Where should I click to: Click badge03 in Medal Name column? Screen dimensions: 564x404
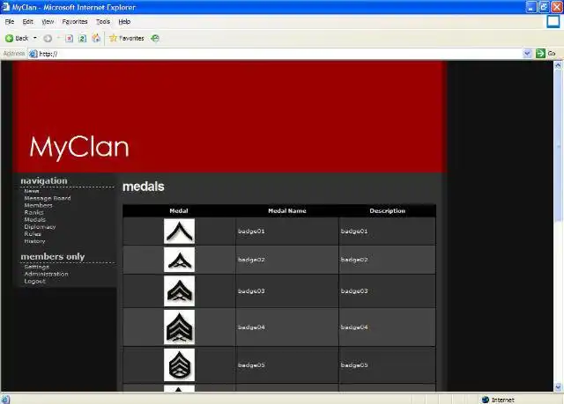pyautogui.click(x=251, y=290)
